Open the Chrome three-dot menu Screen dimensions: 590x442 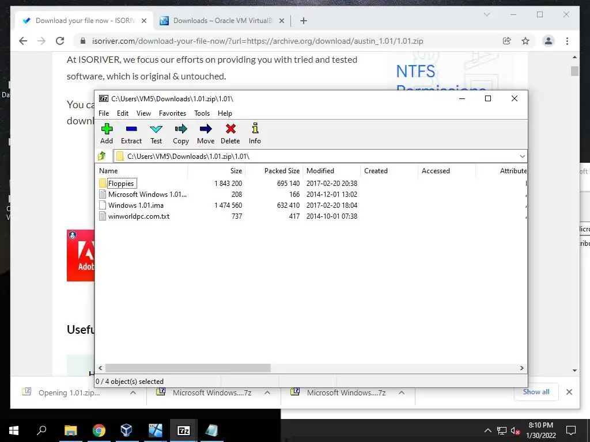(x=567, y=41)
